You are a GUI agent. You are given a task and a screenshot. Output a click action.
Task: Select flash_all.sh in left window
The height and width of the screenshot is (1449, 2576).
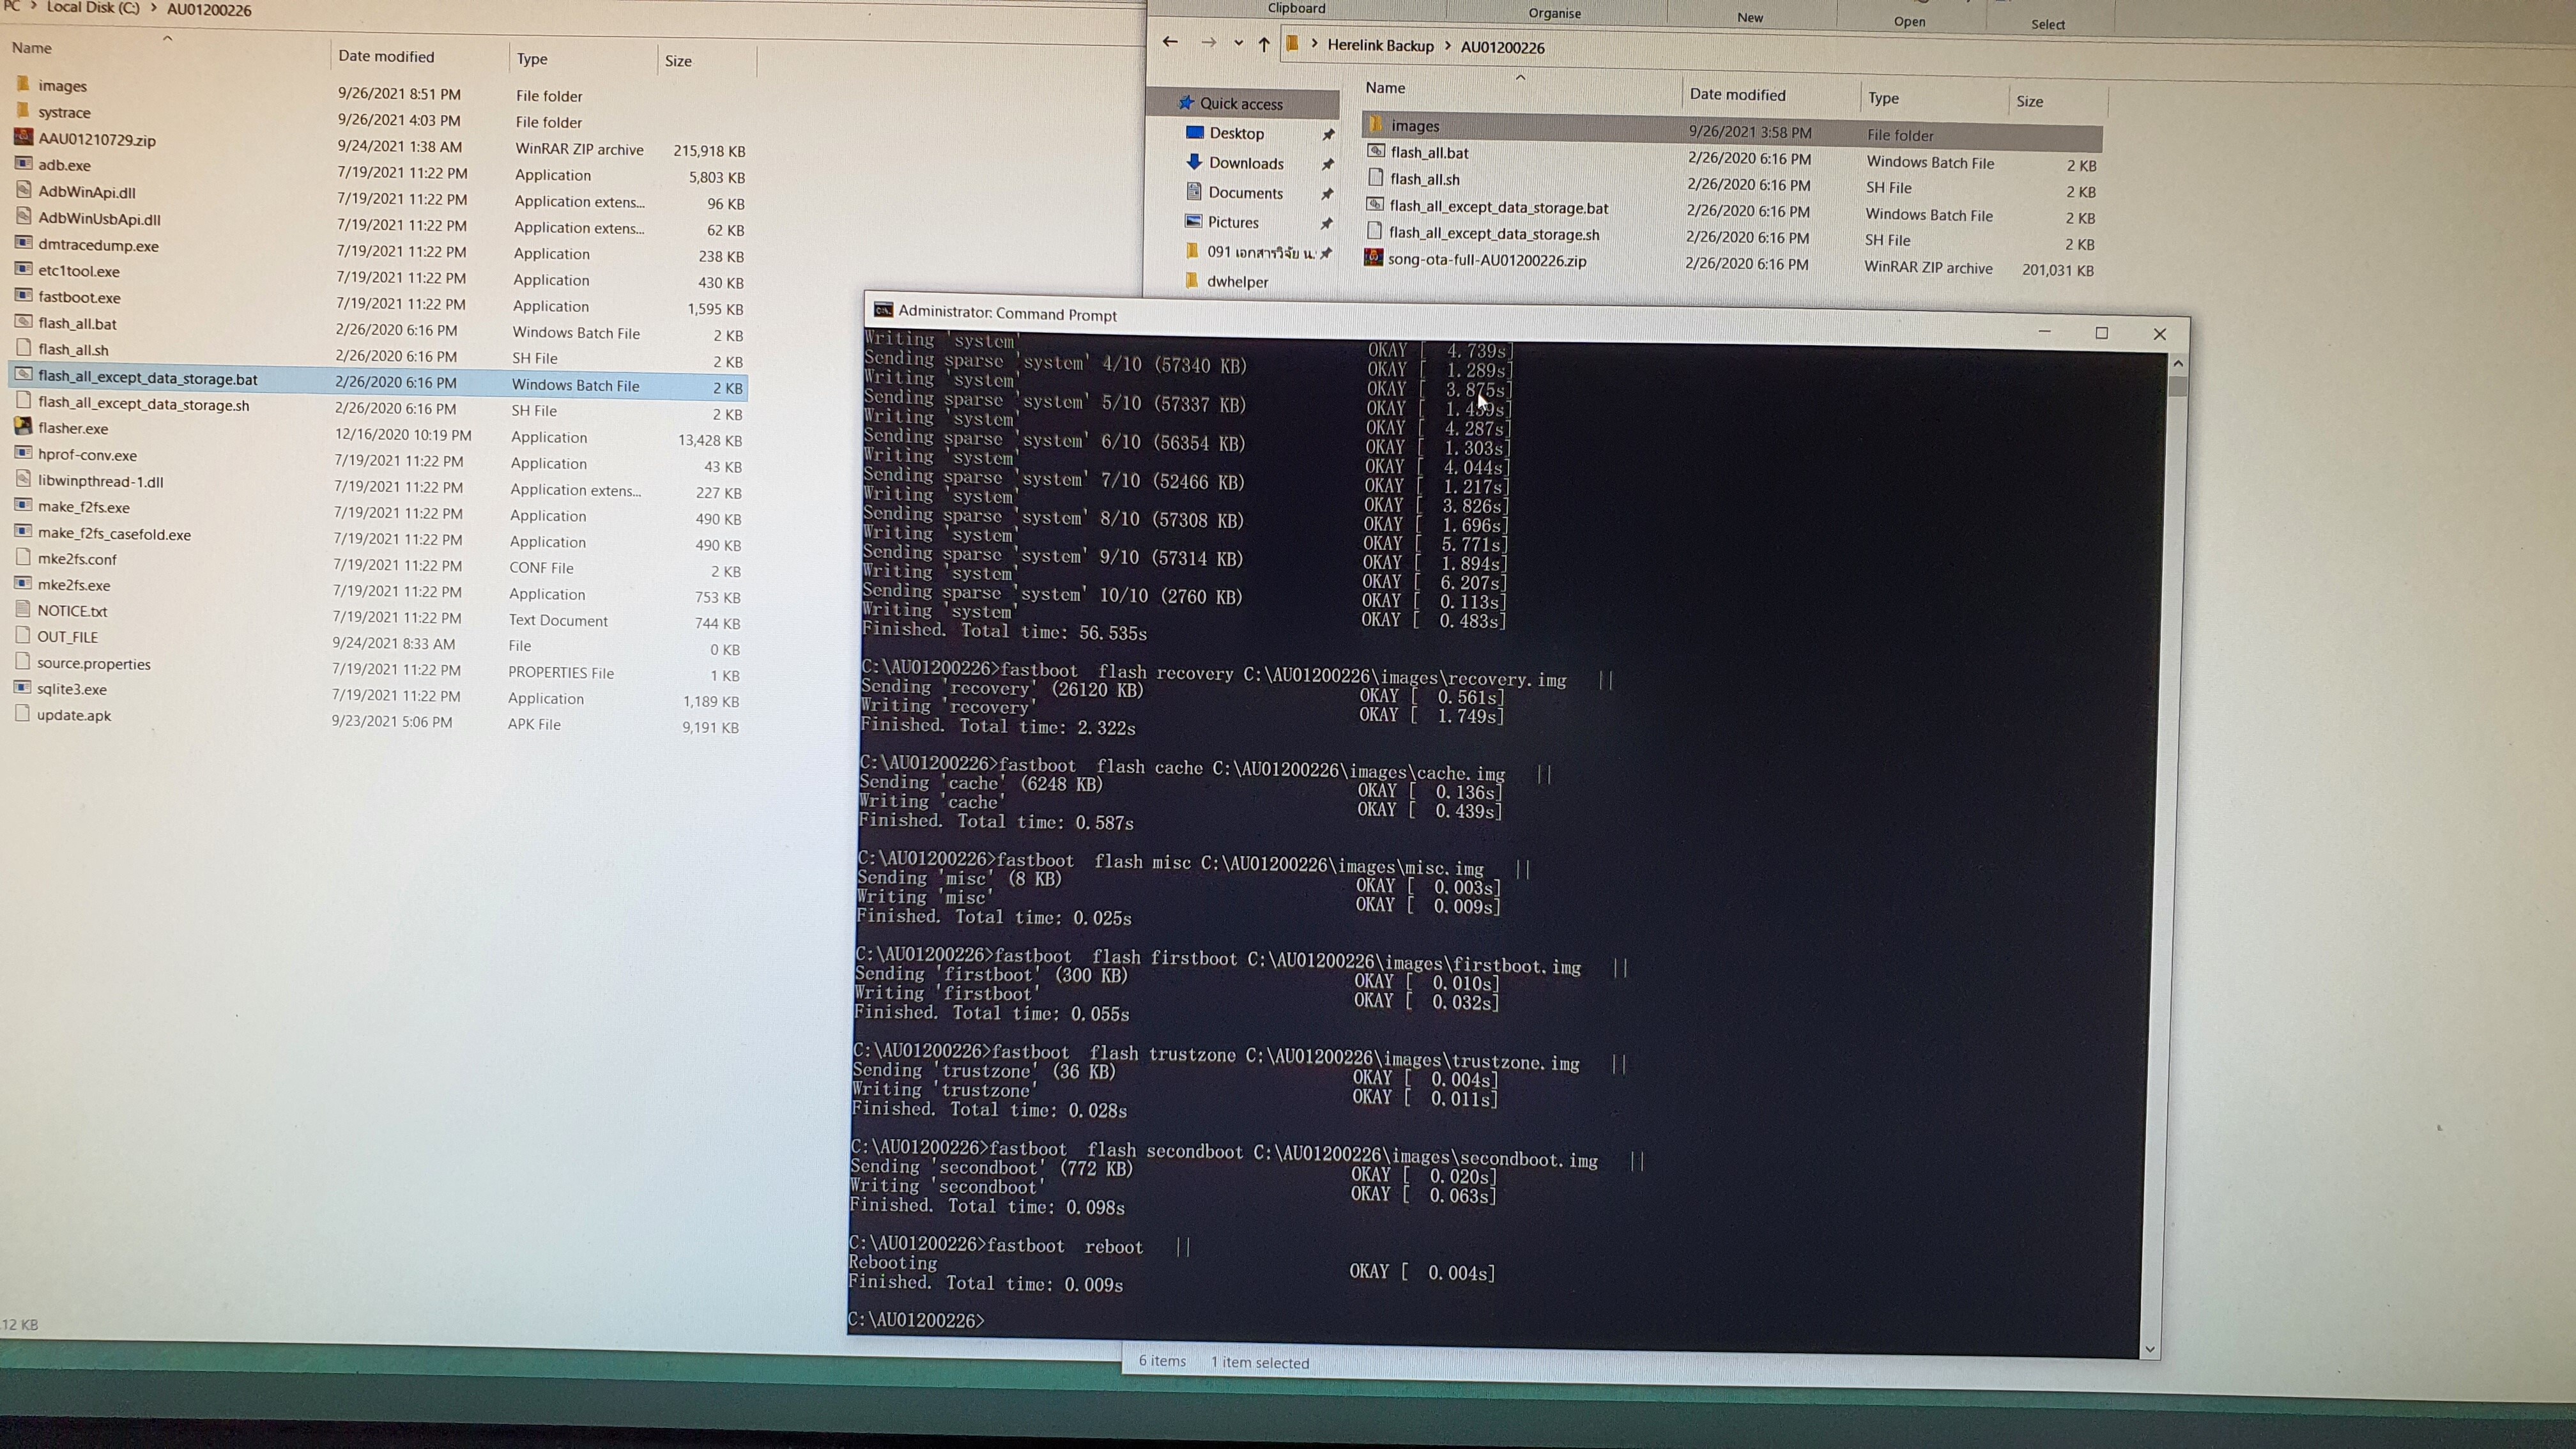[x=73, y=350]
